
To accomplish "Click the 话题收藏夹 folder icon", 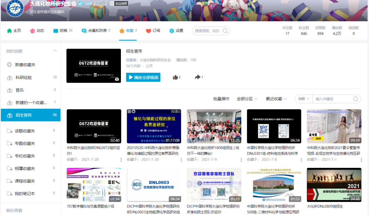I will (10, 131).
